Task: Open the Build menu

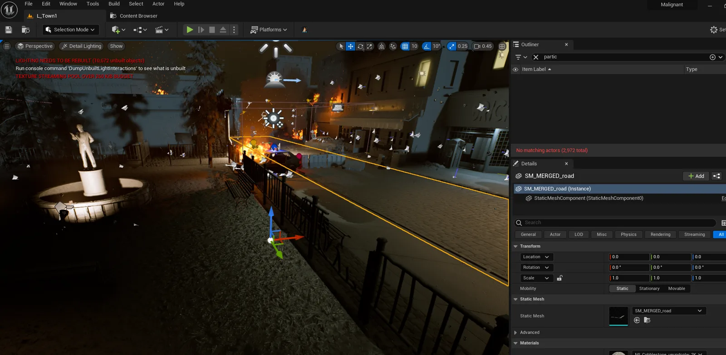Action: (114, 4)
